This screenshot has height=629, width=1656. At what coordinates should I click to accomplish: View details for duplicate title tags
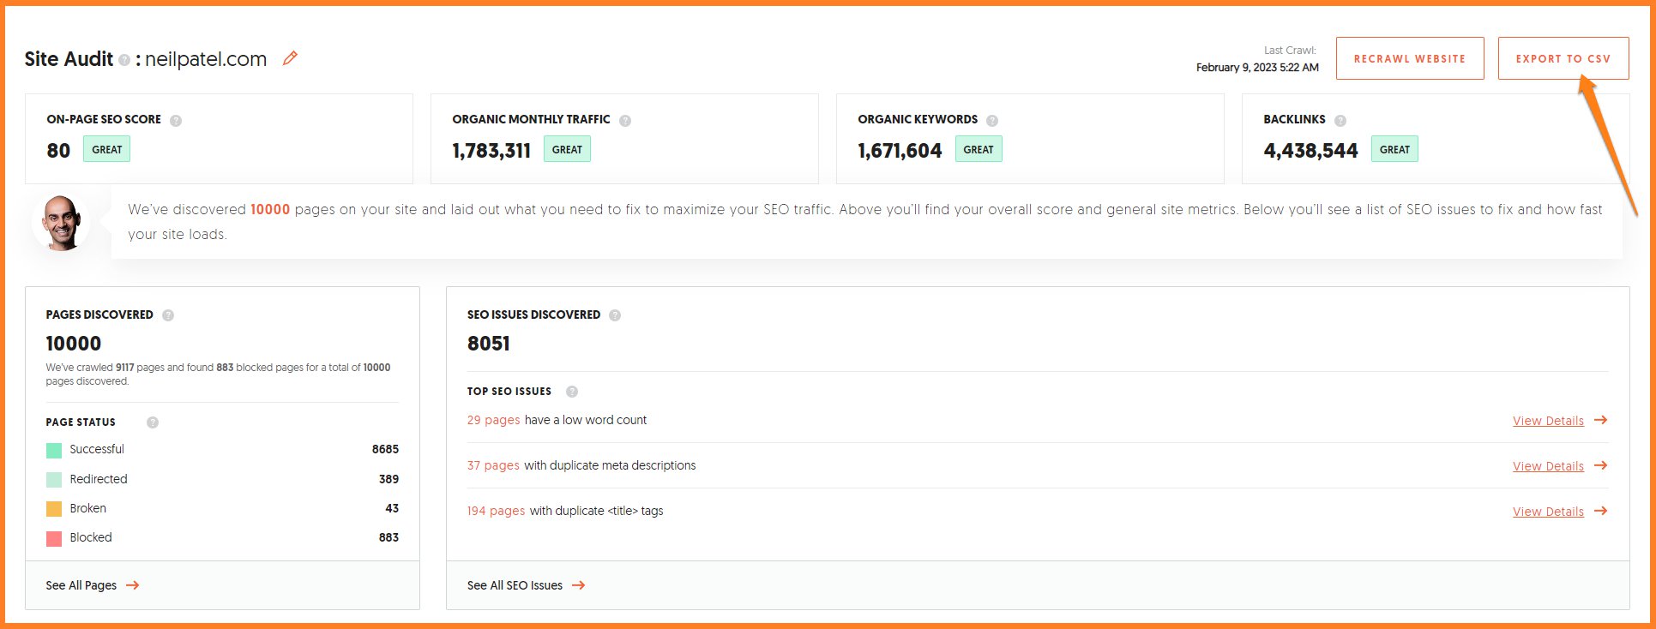1548,512
